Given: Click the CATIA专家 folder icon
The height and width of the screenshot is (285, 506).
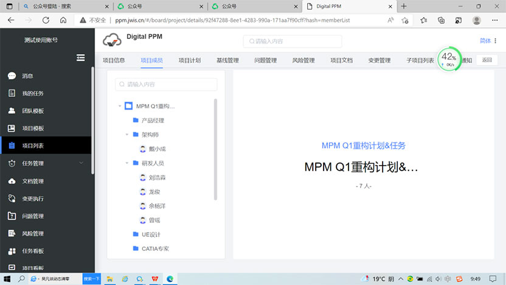Looking at the screenshot, I should pyautogui.click(x=136, y=248).
